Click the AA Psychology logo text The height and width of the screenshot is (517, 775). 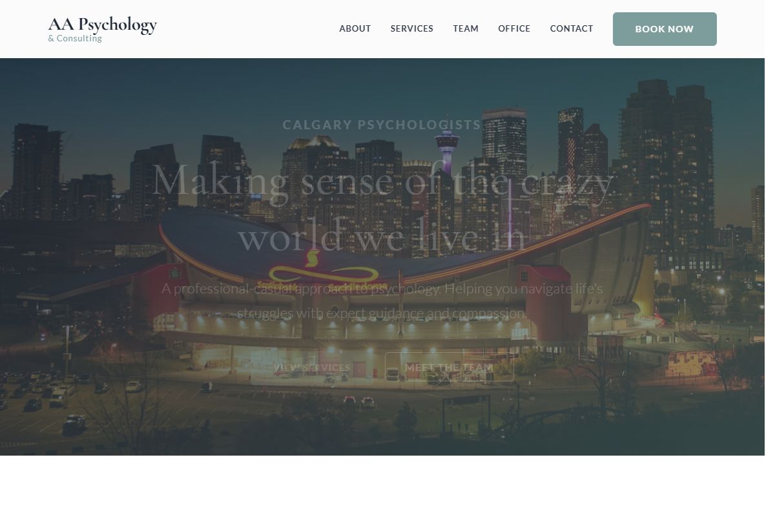(x=103, y=25)
